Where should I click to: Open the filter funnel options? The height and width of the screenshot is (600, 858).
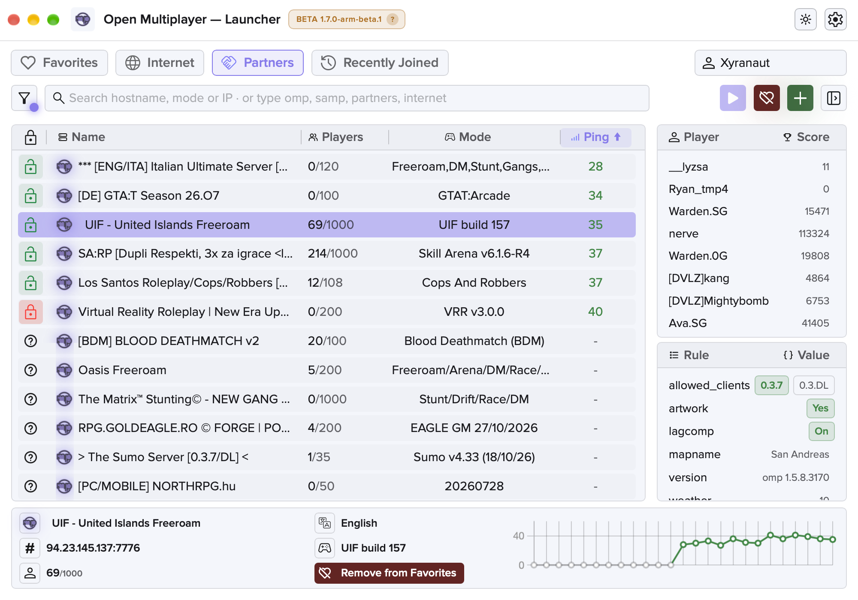(24, 98)
